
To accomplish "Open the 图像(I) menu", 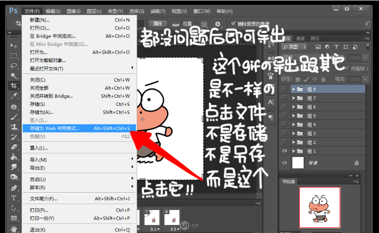I will point(73,11).
